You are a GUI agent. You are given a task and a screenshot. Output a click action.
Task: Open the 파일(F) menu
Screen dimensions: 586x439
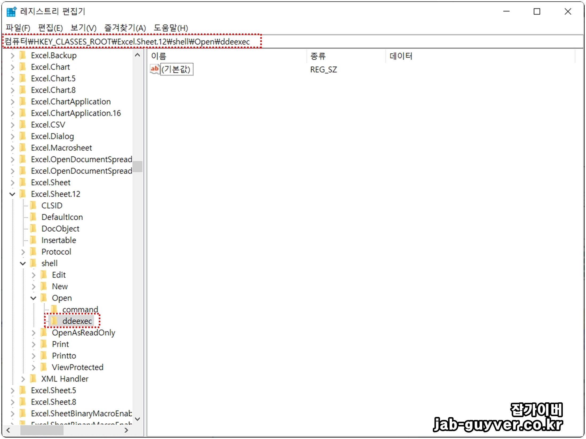(x=18, y=28)
